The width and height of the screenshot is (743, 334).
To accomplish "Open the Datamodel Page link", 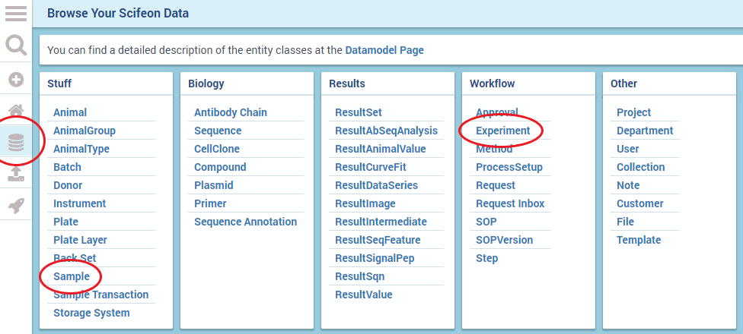I will tap(384, 50).
